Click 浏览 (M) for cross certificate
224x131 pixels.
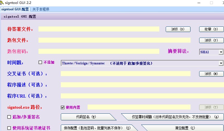(211, 74)
